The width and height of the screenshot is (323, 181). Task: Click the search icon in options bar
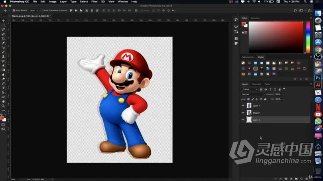tap(295, 10)
